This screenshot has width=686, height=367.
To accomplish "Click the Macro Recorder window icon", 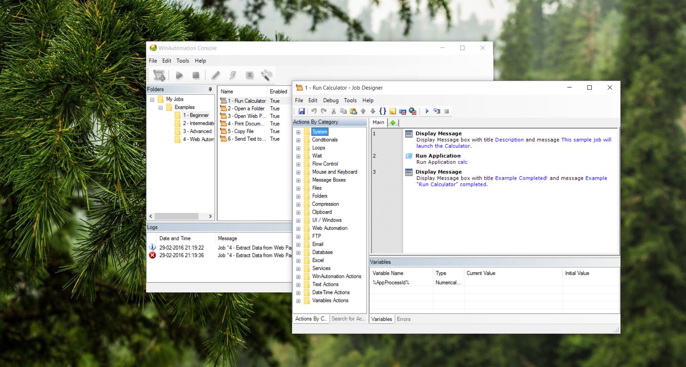I will pos(402,111).
